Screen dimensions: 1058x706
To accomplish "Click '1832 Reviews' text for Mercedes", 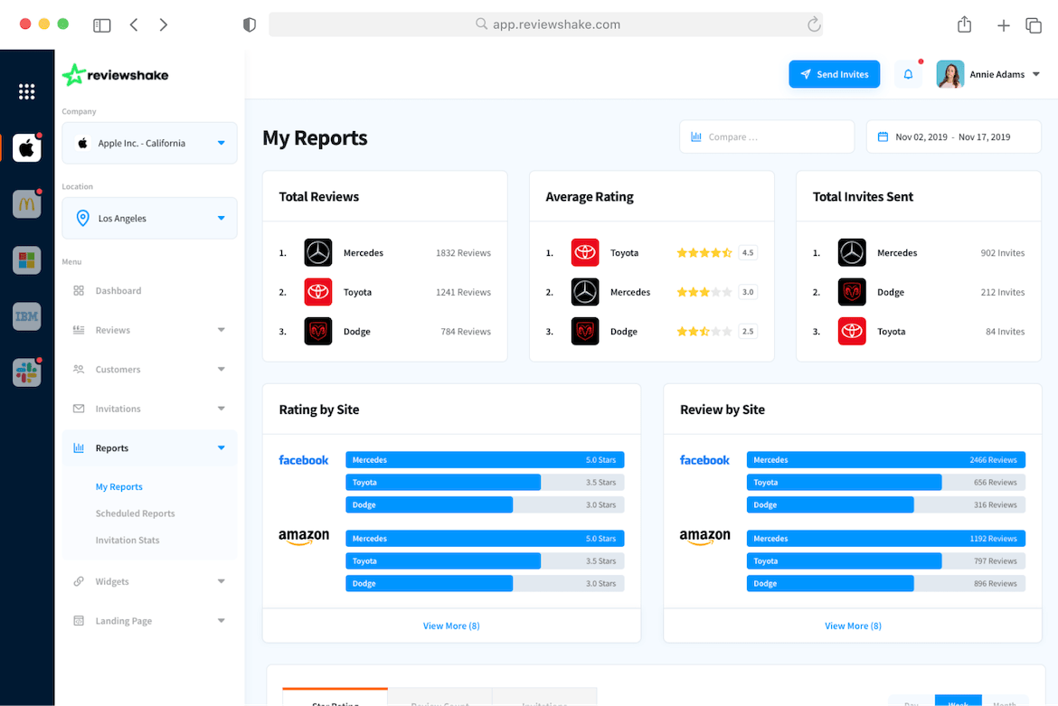I will (x=463, y=253).
